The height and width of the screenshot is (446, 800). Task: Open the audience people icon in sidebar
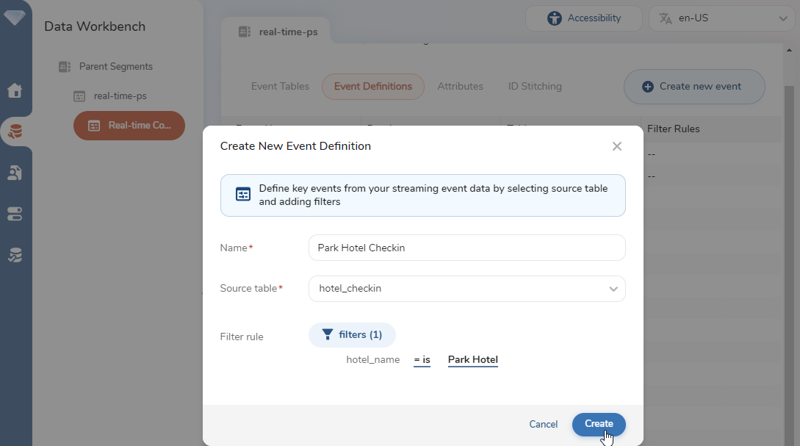(15, 173)
